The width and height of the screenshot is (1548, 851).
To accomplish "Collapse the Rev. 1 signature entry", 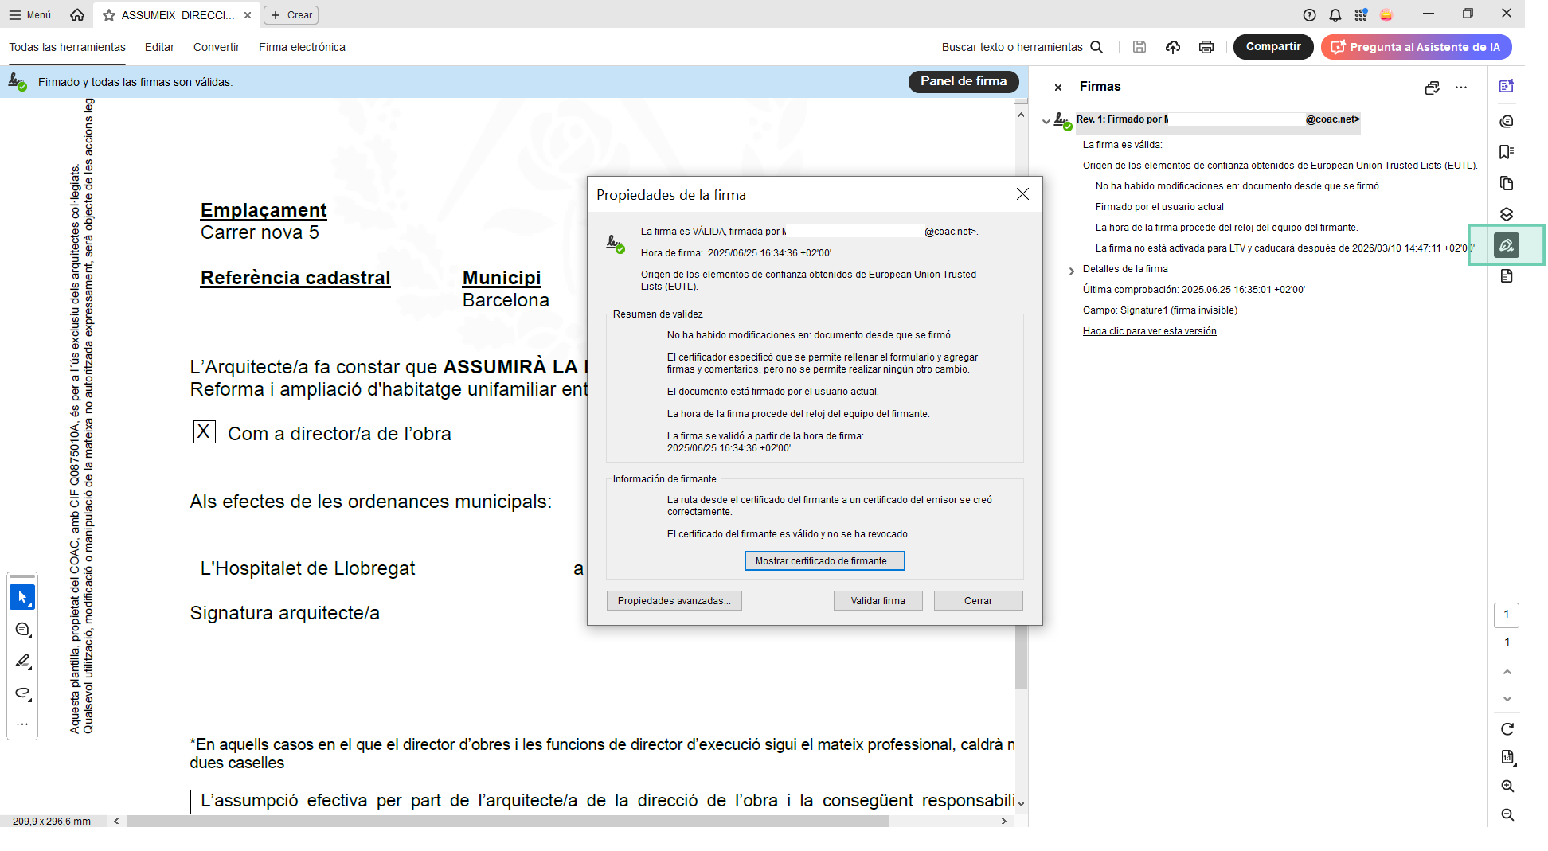I will point(1046,121).
